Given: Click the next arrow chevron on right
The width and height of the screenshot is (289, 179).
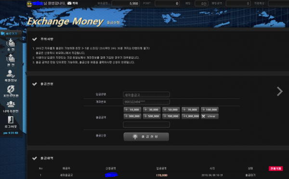Looking at the screenshot, I should [x=279, y=91].
